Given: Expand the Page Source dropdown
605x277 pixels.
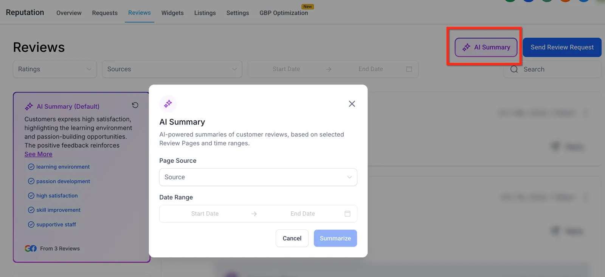Looking at the screenshot, I should 258,177.
